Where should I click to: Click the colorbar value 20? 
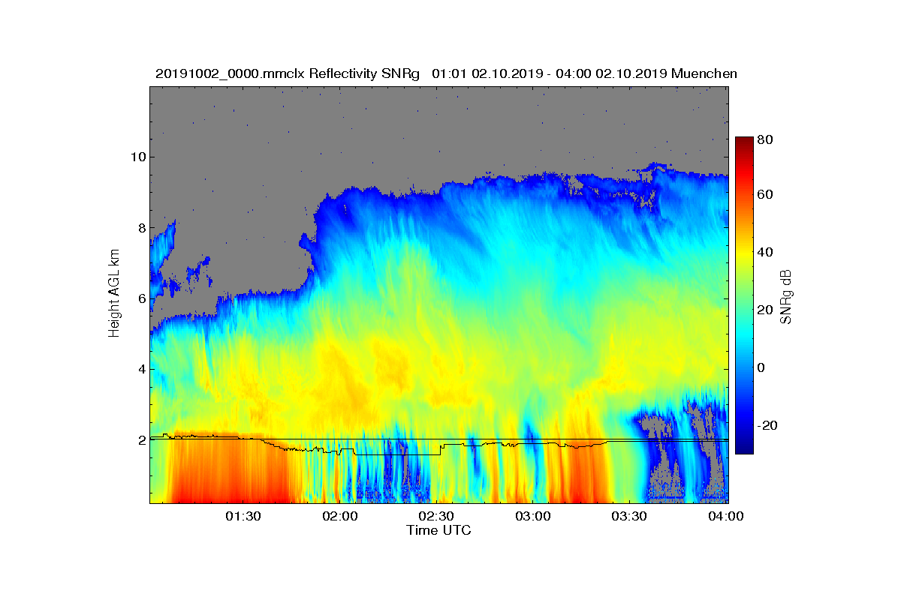point(766,310)
